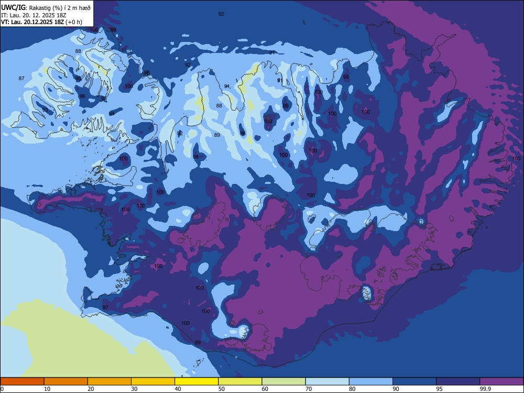Pick the 60–70 light green legend swatch
Screen dimensions: 524x393
pyautogui.click(x=283, y=381)
